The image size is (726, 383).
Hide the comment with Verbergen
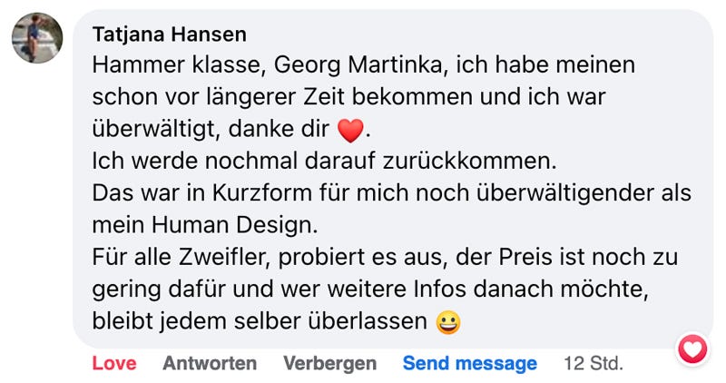tap(329, 363)
